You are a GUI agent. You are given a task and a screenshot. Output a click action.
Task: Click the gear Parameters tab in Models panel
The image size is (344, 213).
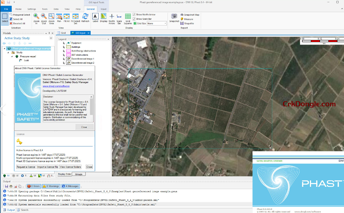[24, 175]
